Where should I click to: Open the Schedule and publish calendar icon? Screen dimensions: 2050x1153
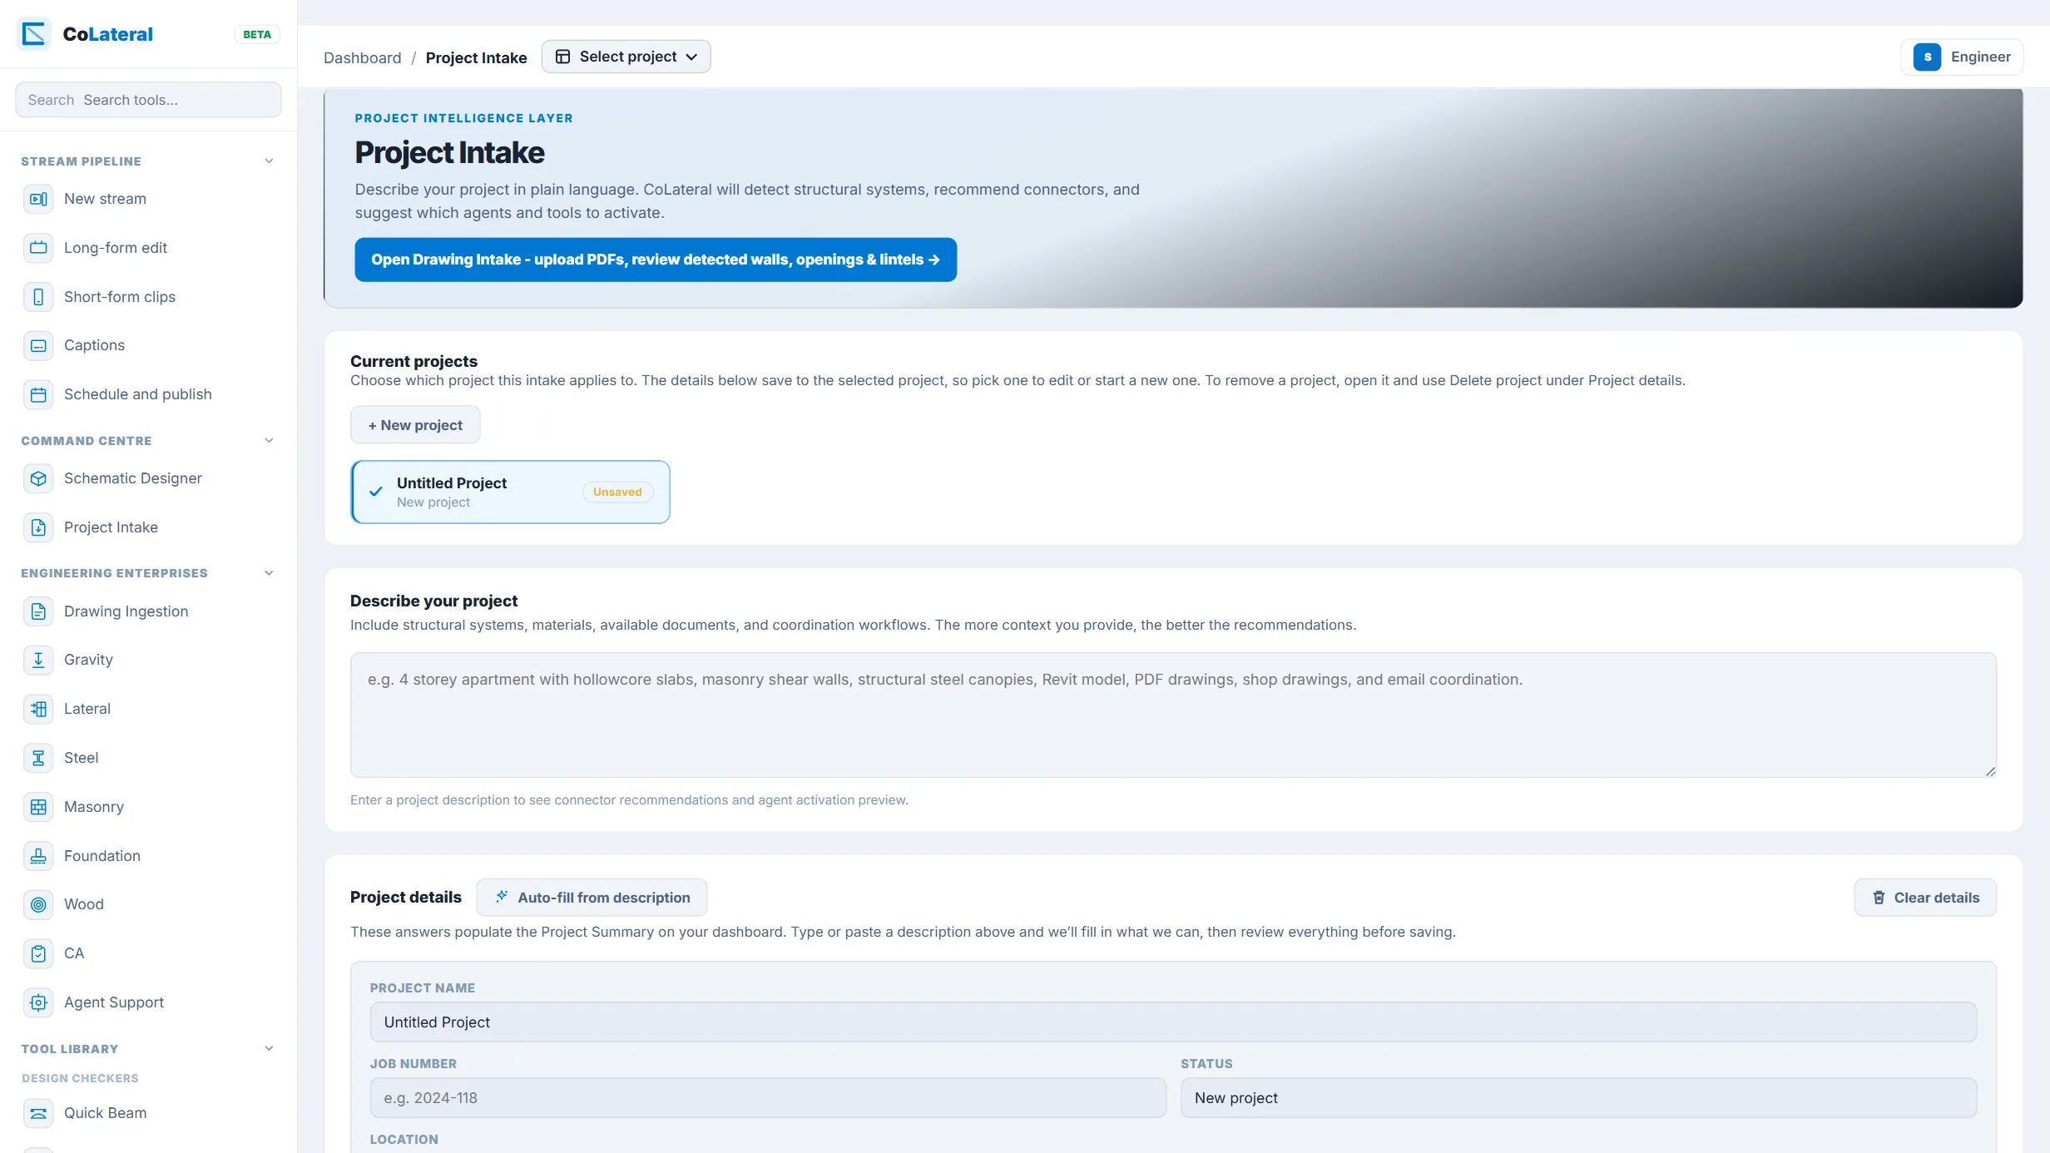coord(38,394)
